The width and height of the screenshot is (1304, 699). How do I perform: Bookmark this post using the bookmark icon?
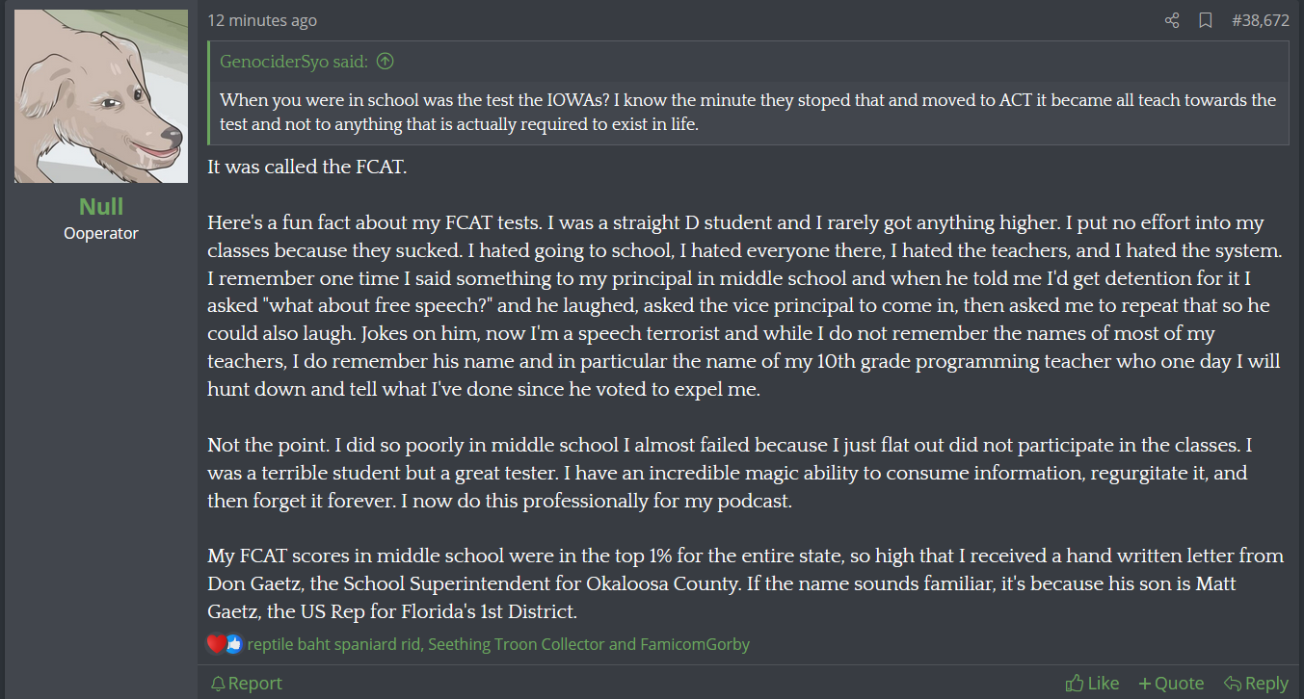click(1205, 20)
